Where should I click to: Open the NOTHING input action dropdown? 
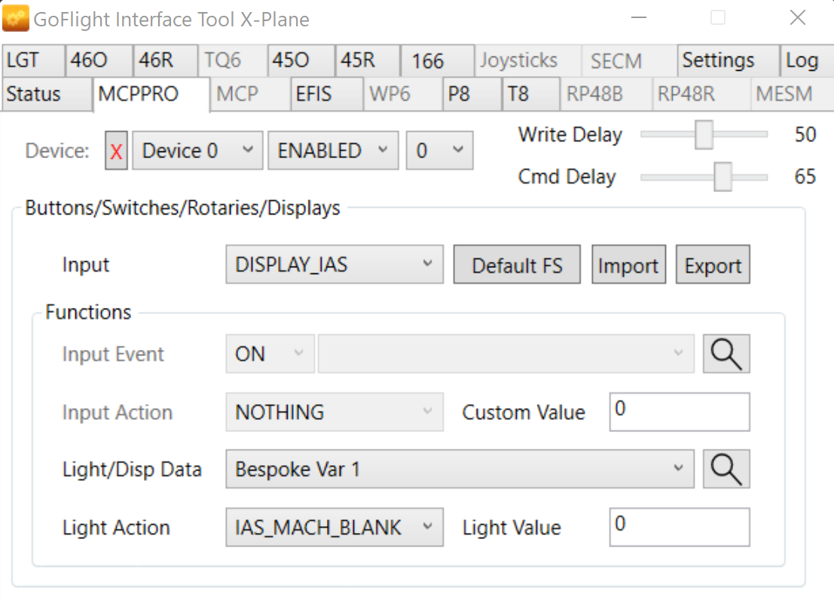coord(335,413)
